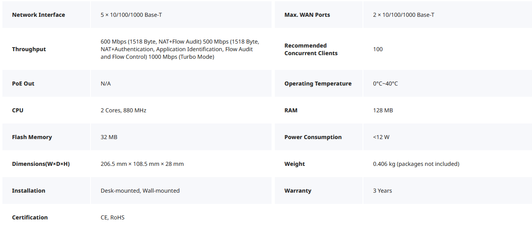The height and width of the screenshot is (243, 532).
Task: Select the 206.5 mm dimensions value
Action: pos(142,164)
